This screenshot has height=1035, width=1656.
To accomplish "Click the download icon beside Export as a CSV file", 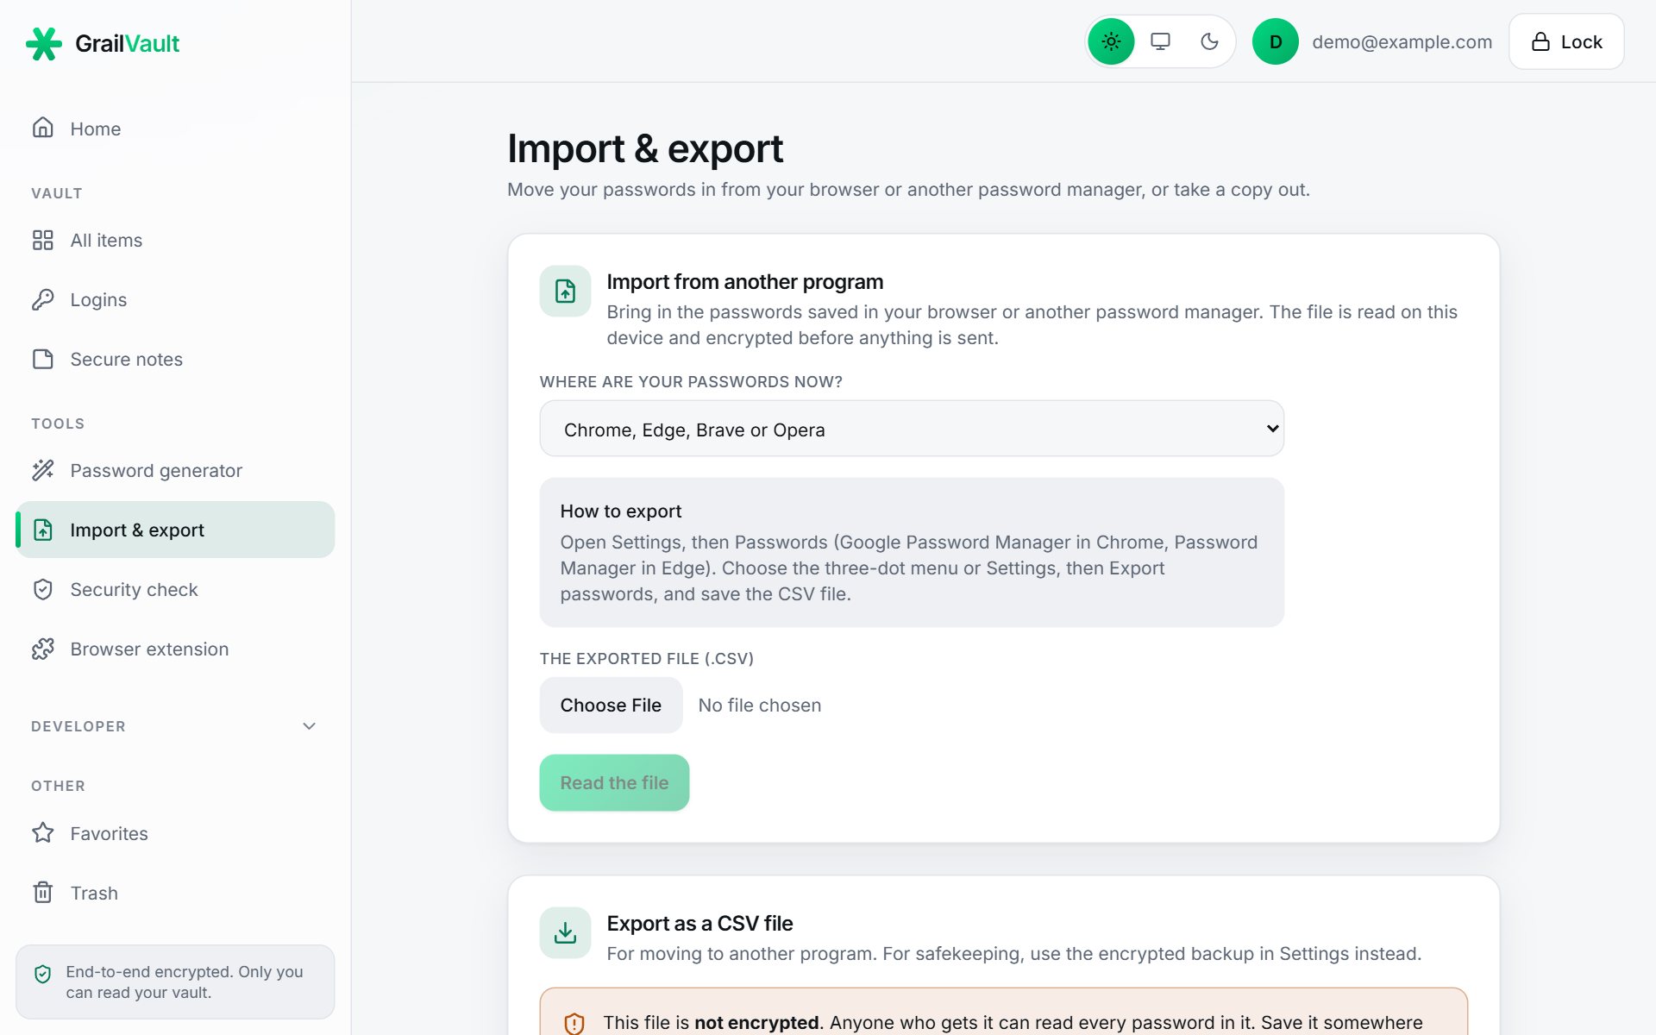I will point(565,932).
